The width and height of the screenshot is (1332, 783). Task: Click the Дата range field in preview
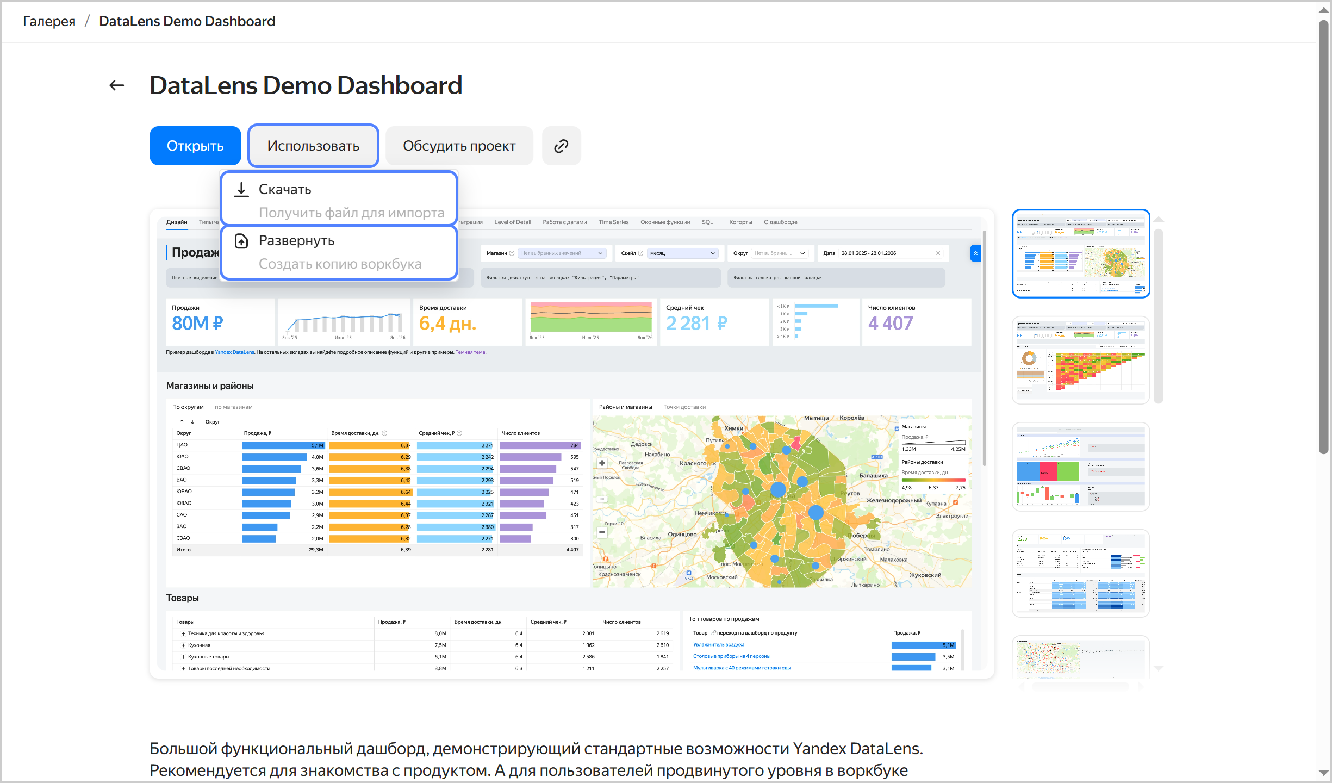point(883,253)
